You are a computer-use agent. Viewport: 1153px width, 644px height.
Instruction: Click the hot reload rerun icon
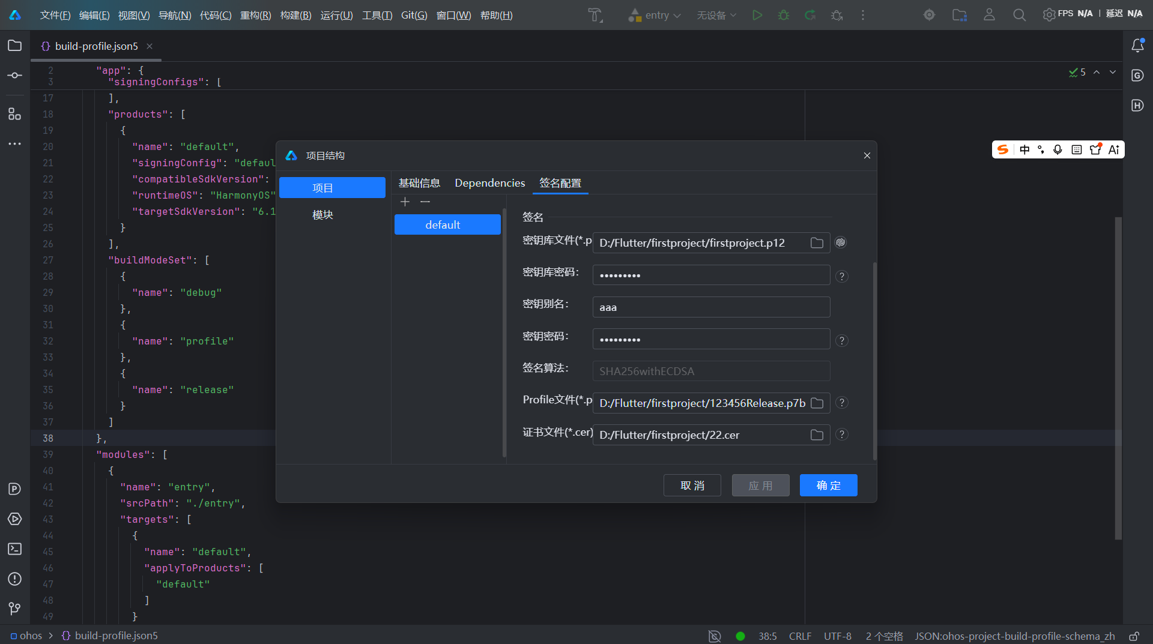coord(810,15)
